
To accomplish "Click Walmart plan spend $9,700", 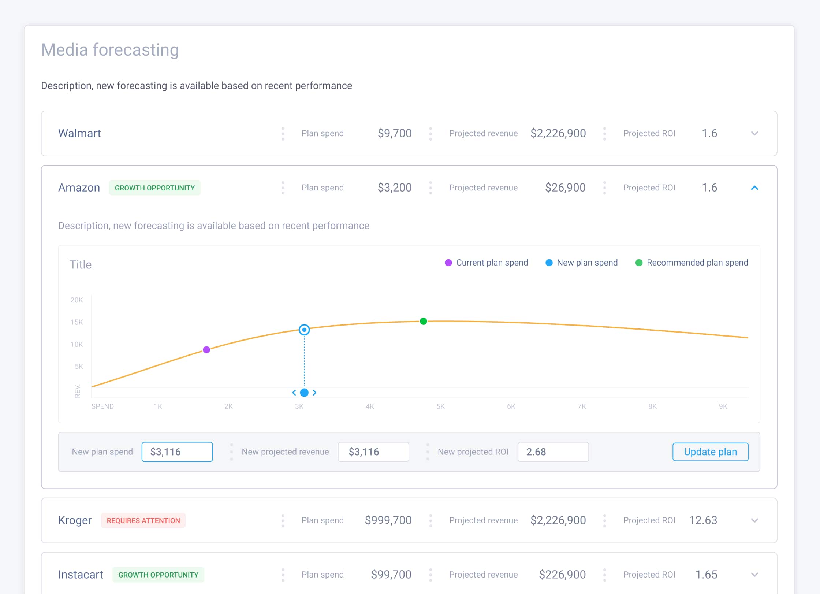I will click(395, 133).
